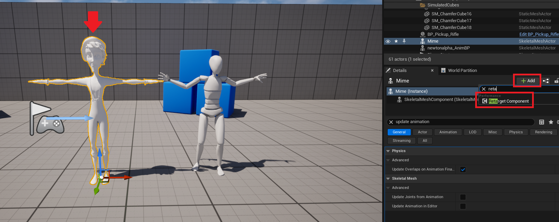Select the Animation filter button
Viewport: 559px width, 222px height.
pos(448,132)
